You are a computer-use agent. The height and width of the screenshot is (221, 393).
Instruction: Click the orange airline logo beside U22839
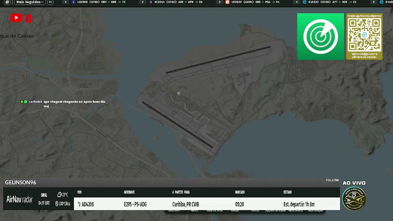(228, 2)
